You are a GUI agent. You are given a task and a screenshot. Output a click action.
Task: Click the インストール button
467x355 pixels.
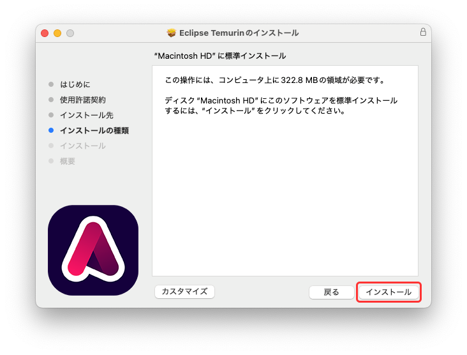click(389, 292)
